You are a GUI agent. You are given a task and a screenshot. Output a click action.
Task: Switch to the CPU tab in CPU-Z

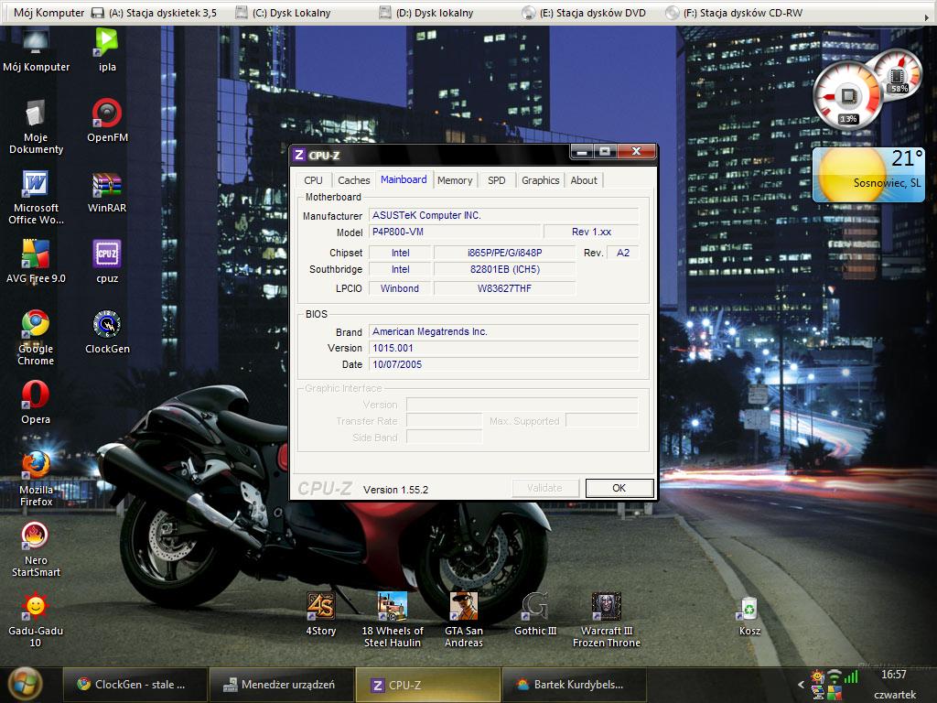tap(313, 180)
